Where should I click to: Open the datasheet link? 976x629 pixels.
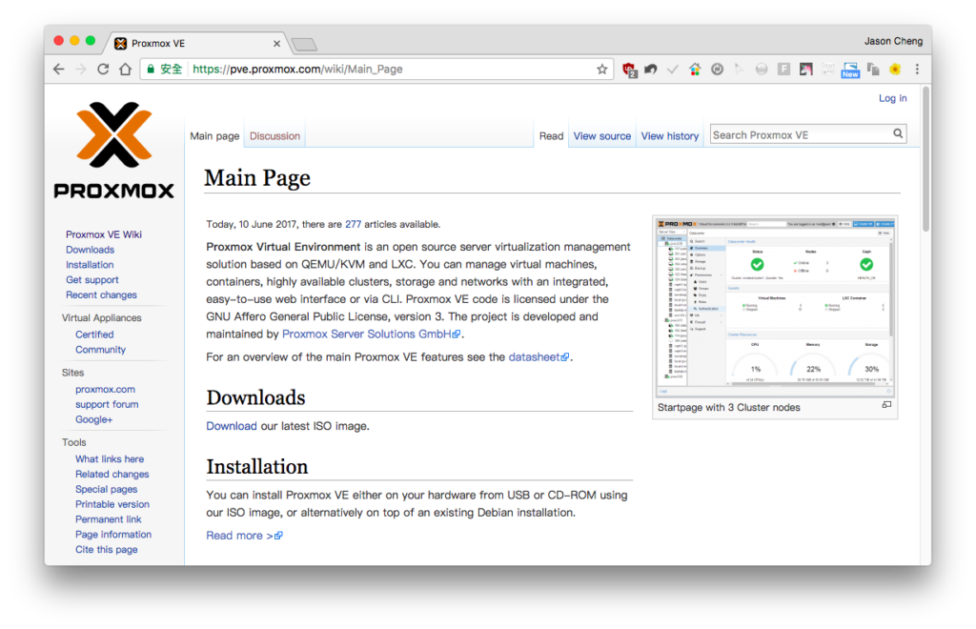pos(539,357)
